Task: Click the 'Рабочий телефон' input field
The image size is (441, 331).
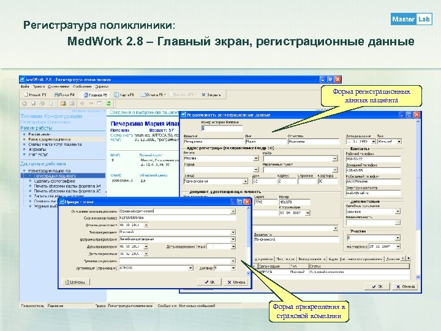Action: coord(373,159)
